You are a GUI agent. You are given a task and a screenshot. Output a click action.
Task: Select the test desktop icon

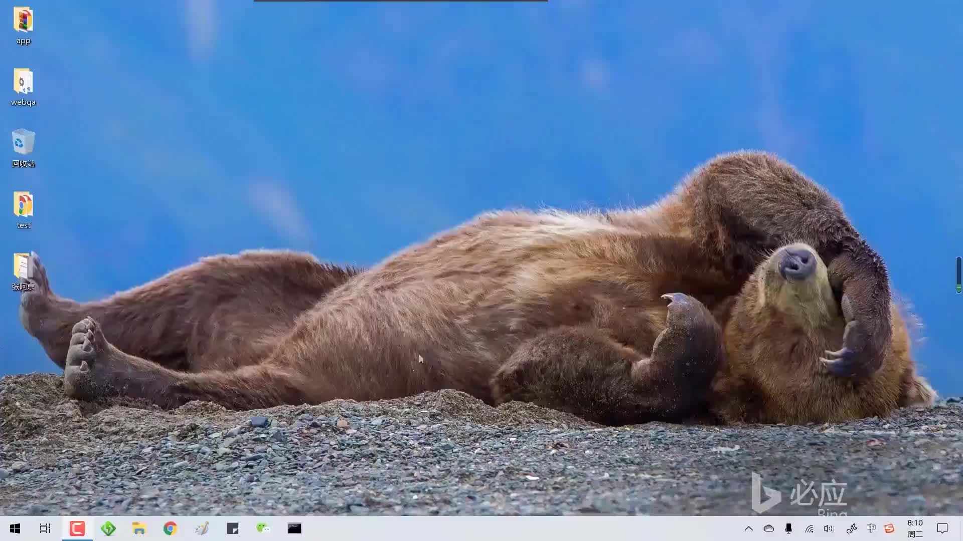(x=23, y=210)
